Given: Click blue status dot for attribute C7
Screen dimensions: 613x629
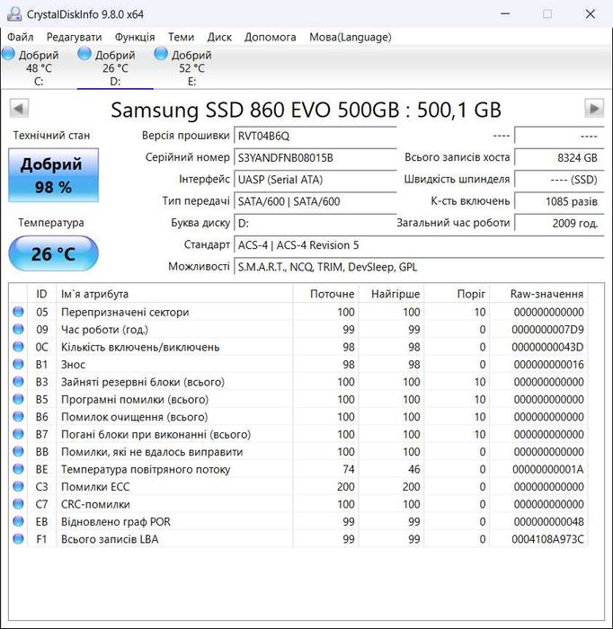Looking at the screenshot, I should tap(18, 504).
